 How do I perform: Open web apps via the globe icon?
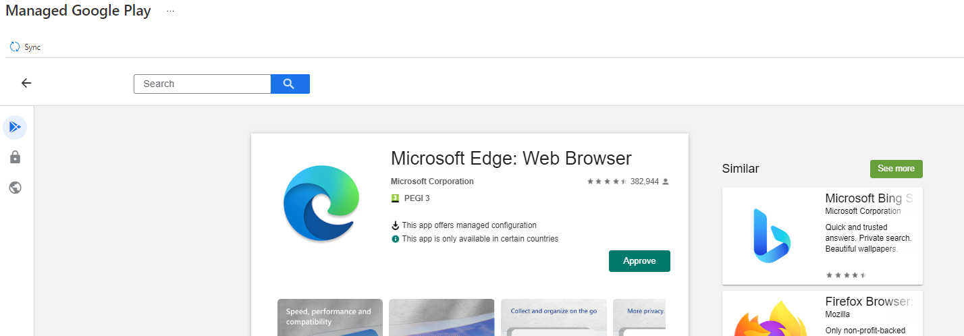(15, 188)
